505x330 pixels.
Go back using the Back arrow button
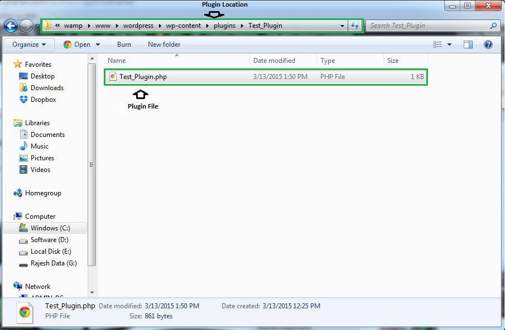pyautogui.click(x=11, y=26)
